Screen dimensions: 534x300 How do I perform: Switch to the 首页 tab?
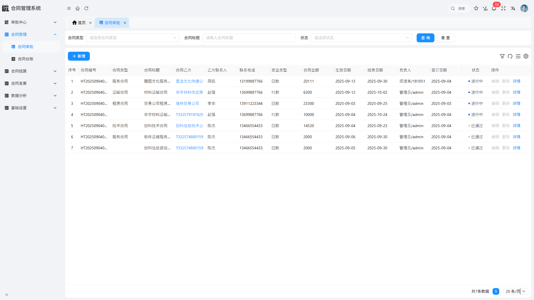79,23
